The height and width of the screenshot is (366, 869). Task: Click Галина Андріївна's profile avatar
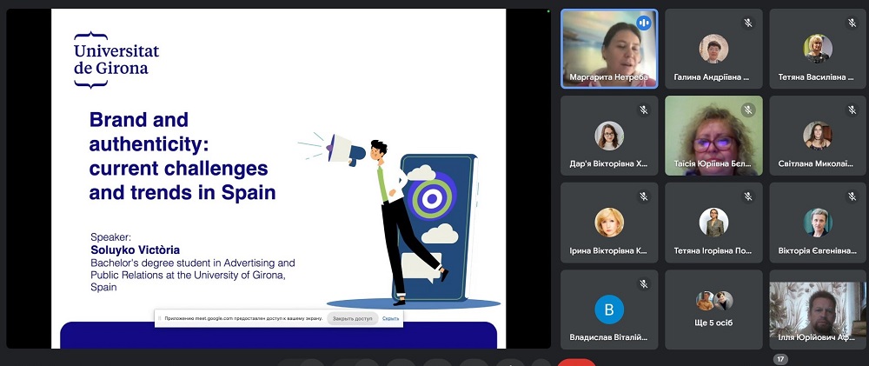coord(713,48)
